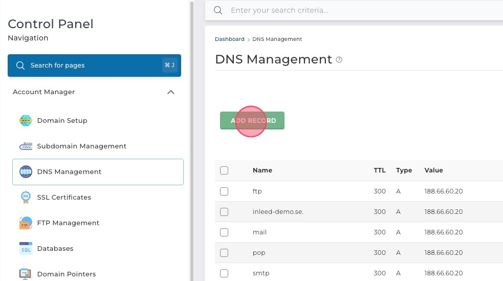Go to Dashboard via breadcrumb link
This screenshot has width=503, height=281.
click(x=229, y=39)
